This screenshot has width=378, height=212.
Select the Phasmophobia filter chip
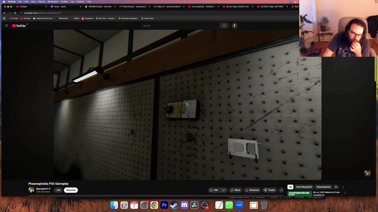click(323, 187)
